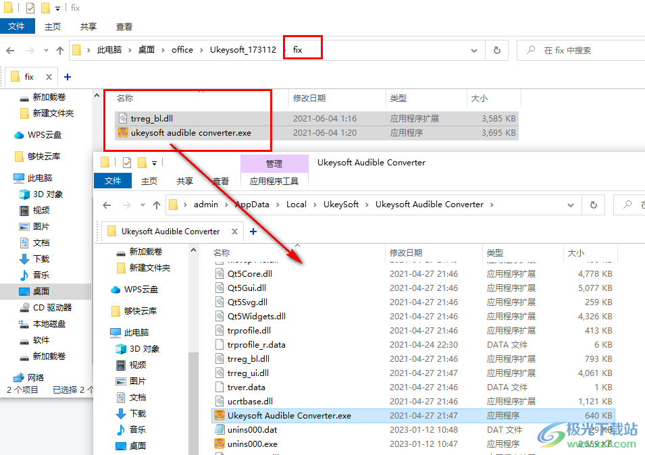This screenshot has height=455, width=645.
Task: Click Local breadcrumb in Converter window
Action: point(296,205)
